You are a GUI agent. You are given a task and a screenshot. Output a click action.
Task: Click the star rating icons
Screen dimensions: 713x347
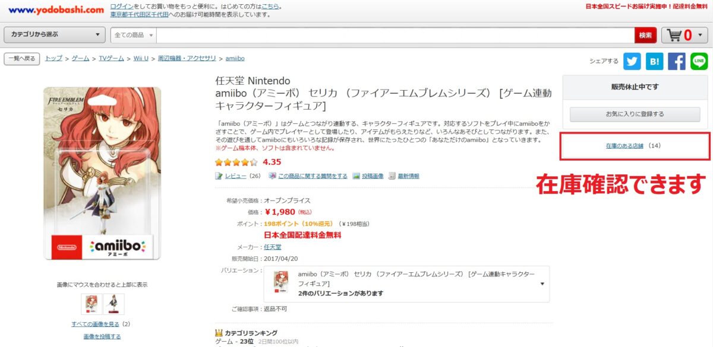click(236, 162)
